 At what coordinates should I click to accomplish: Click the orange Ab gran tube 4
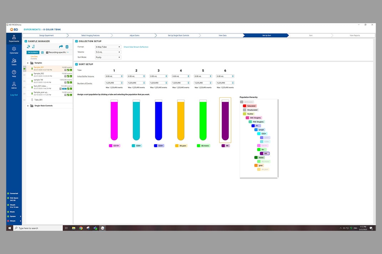[181, 120]
